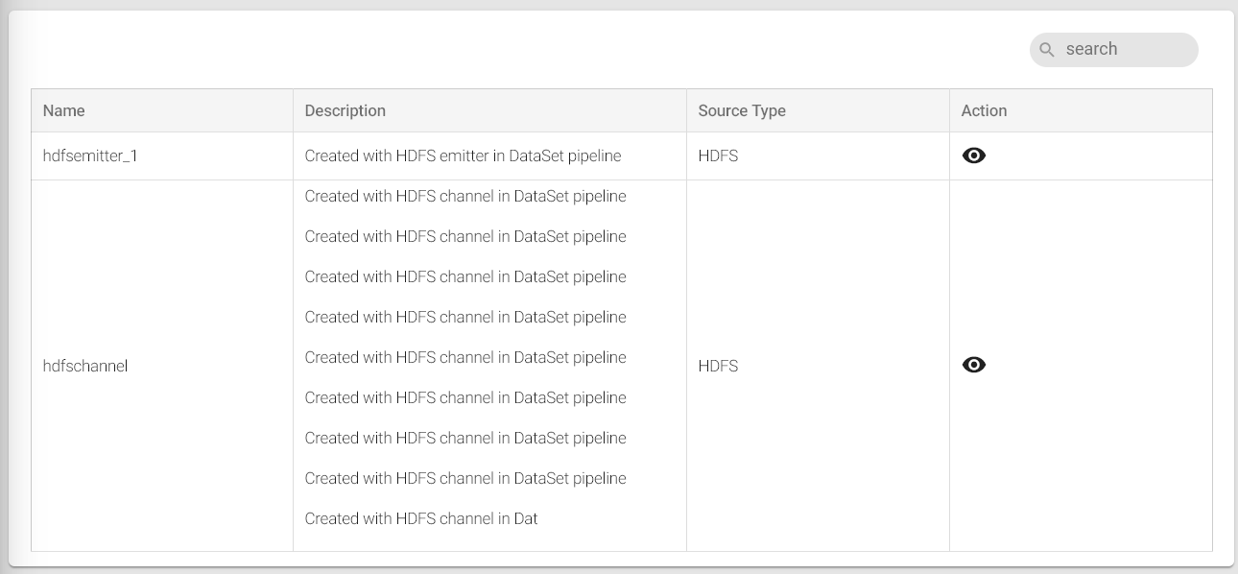The height and width of the screenshot is (574, 1238).
Task: Click the HDFS emitter description text
Action: (x=463, y=155)
